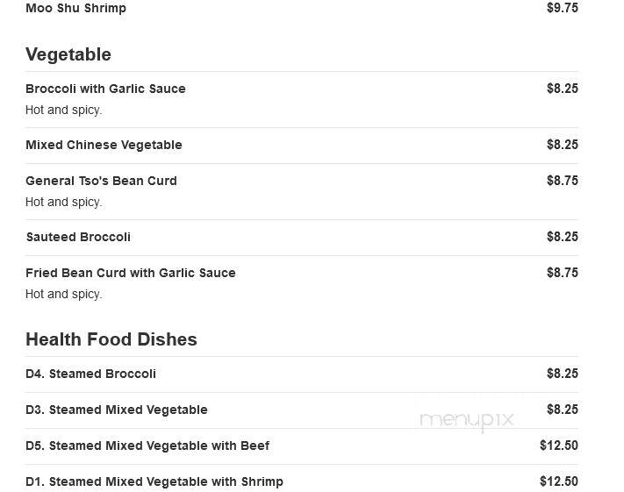Image resolution: width=624 pixels, height=492 pixels.
Task: Click Sauteed Broccoli $8.25 price
Action: click(563, 237)
